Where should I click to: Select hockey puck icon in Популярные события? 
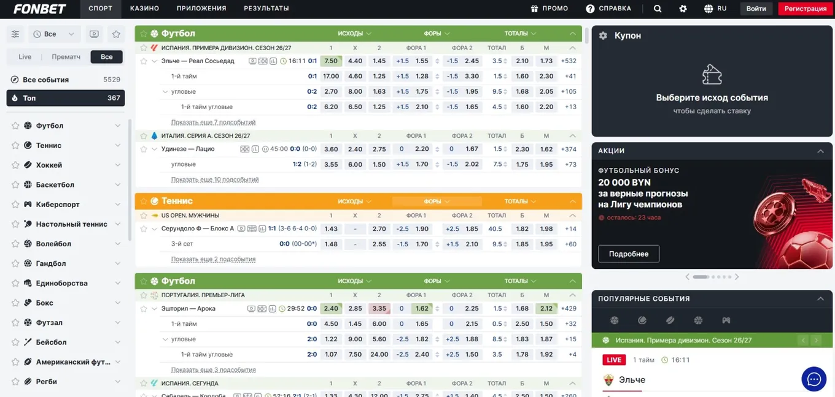(670, 320)
